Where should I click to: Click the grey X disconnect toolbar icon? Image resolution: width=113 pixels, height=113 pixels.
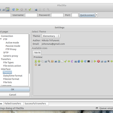[x=26, y=9]
